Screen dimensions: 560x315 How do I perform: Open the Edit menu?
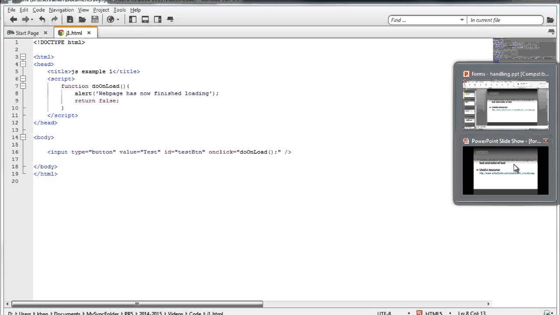click(24, 10)
